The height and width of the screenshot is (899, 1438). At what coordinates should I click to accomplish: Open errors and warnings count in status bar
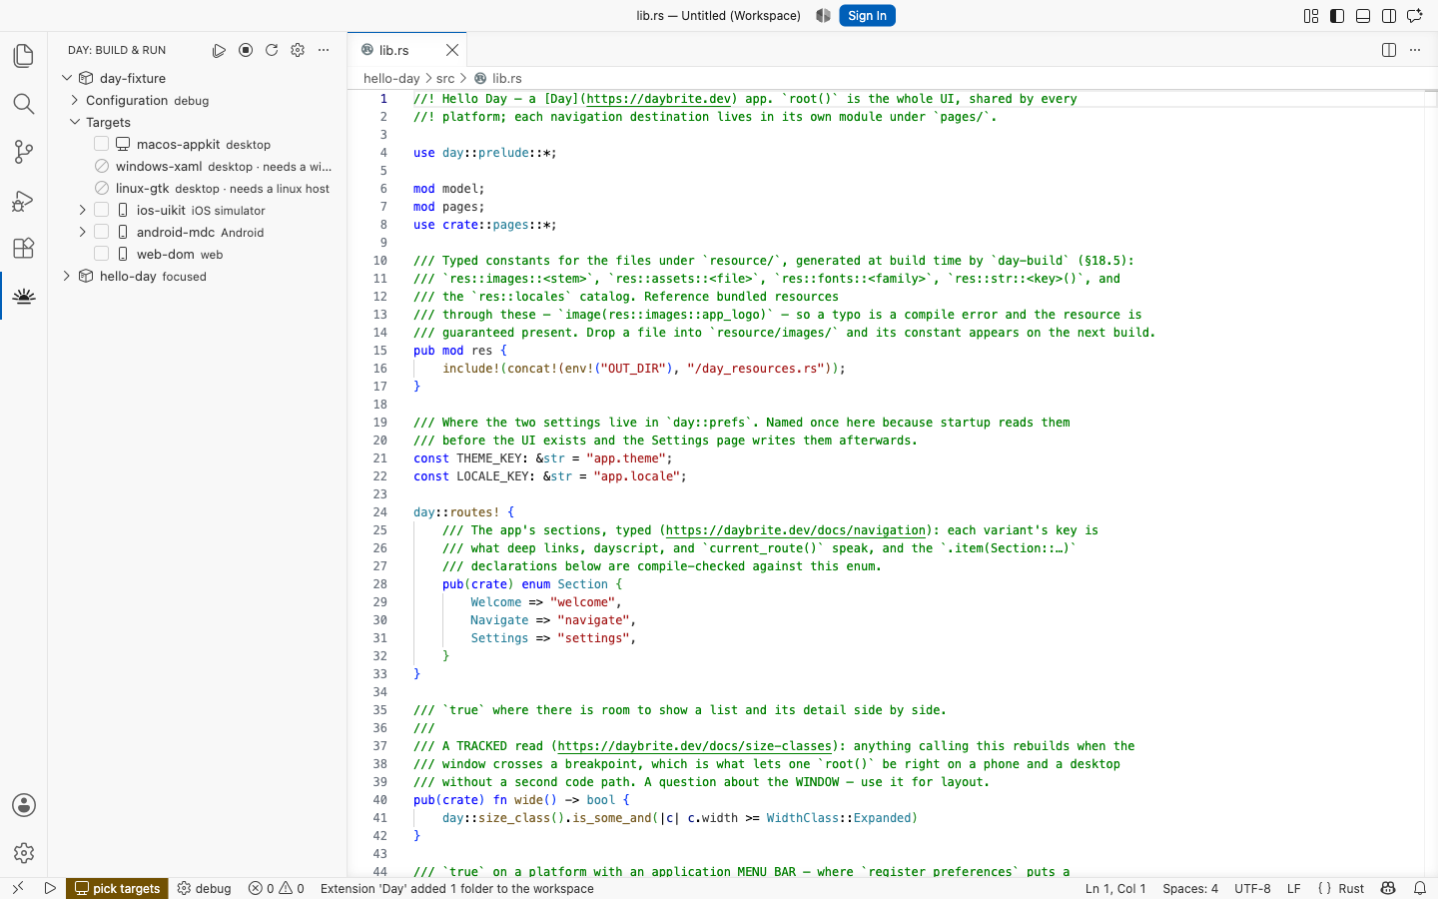277,888
